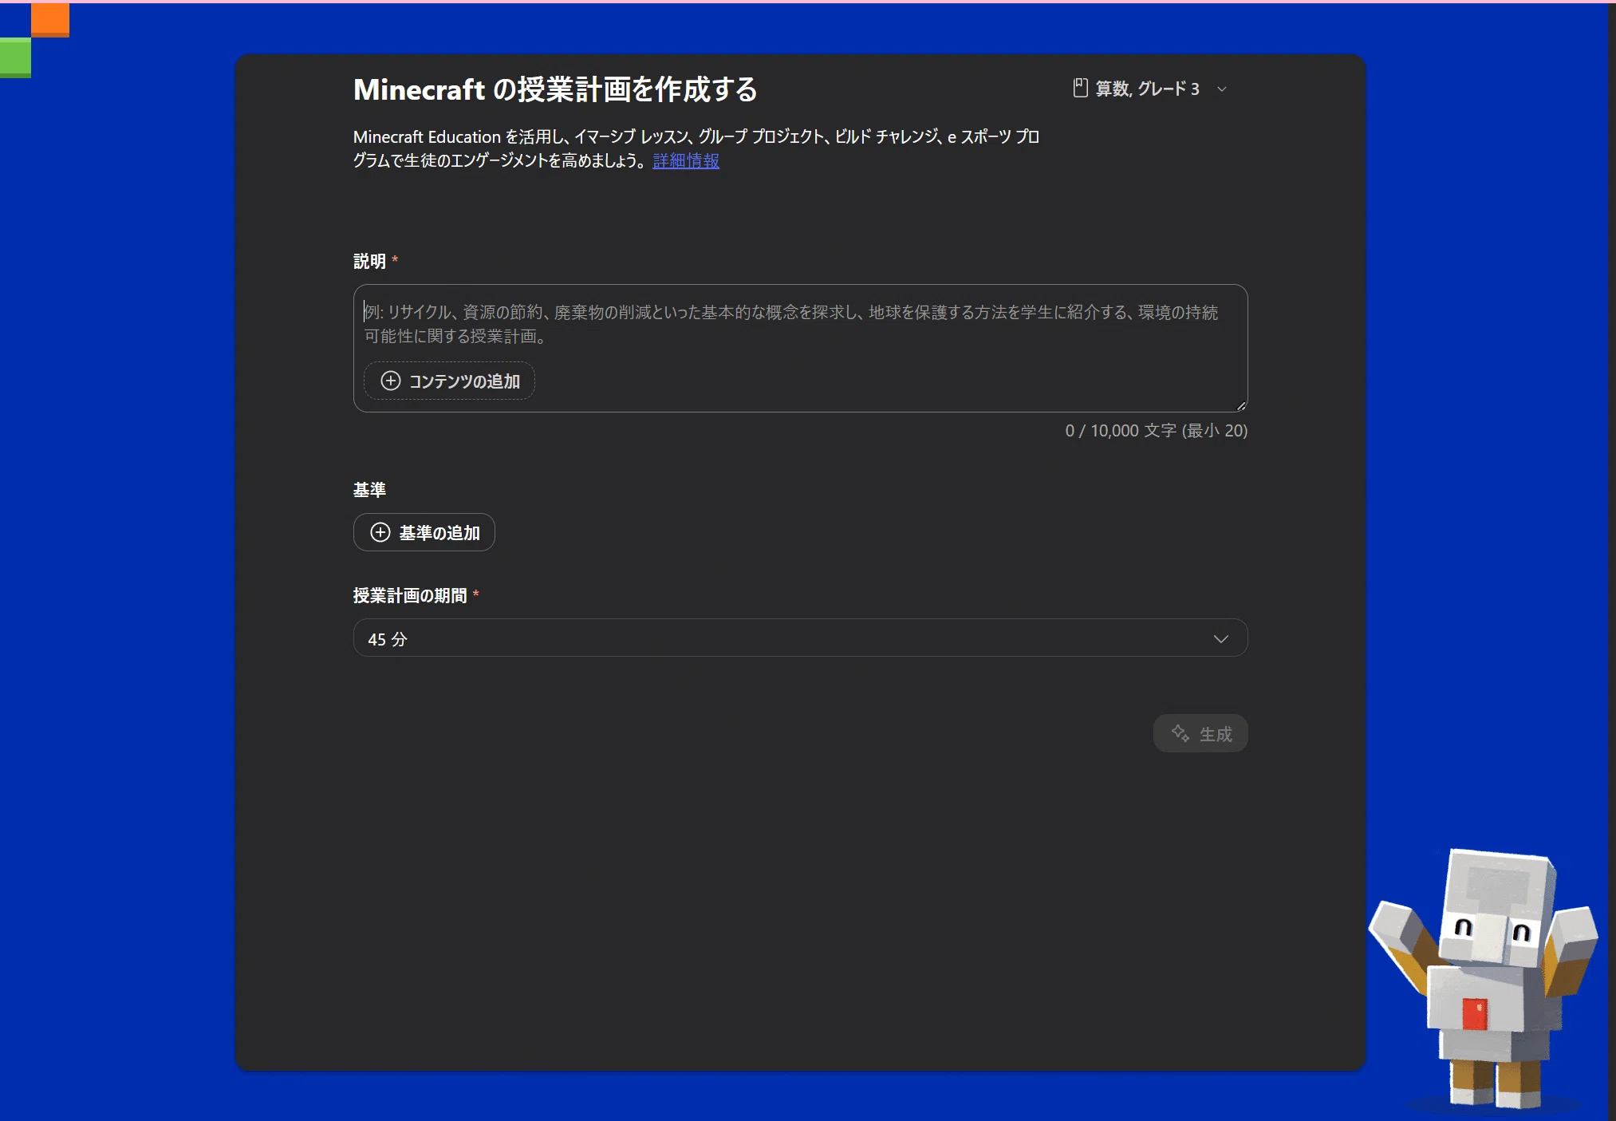This screenshot has width=1616, height=1121.
Task: Open the 授業計画の期間 dropdown showing 45 分
Action: click(800, 638)
